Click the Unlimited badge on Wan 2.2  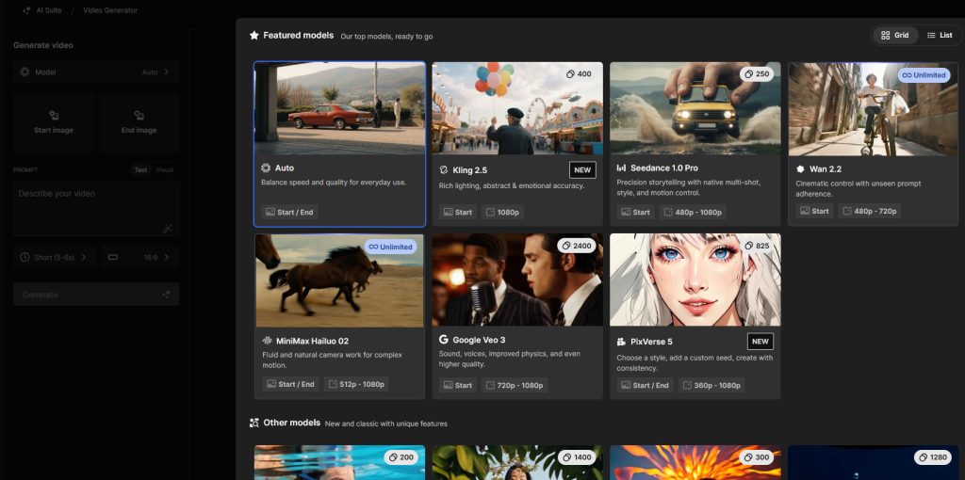(x=924, y=75)
